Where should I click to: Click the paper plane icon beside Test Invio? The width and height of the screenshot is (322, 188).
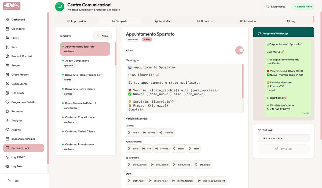point(259,130)
